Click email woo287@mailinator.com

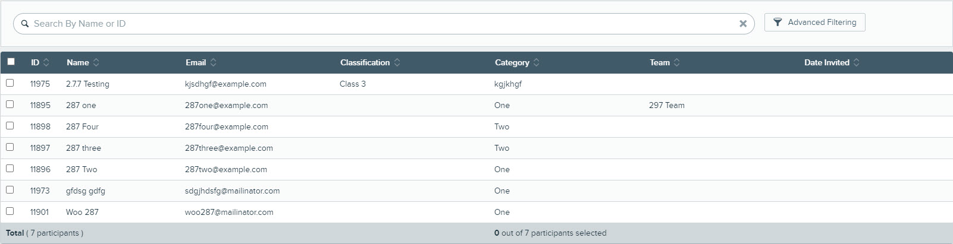tap(229, 212)
